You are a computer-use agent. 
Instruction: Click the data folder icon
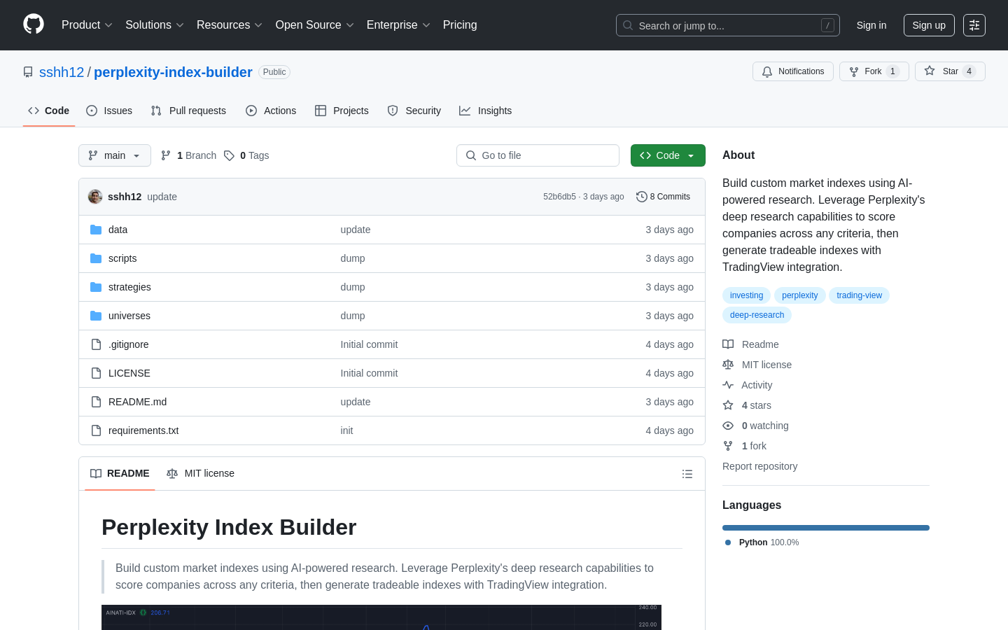click(96, 230)
